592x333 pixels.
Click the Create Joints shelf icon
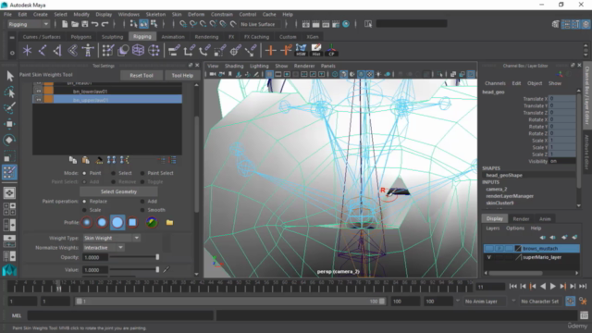point(43,50)
